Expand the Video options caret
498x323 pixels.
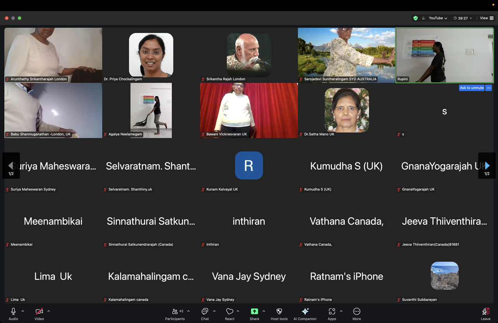coord(49,311)
